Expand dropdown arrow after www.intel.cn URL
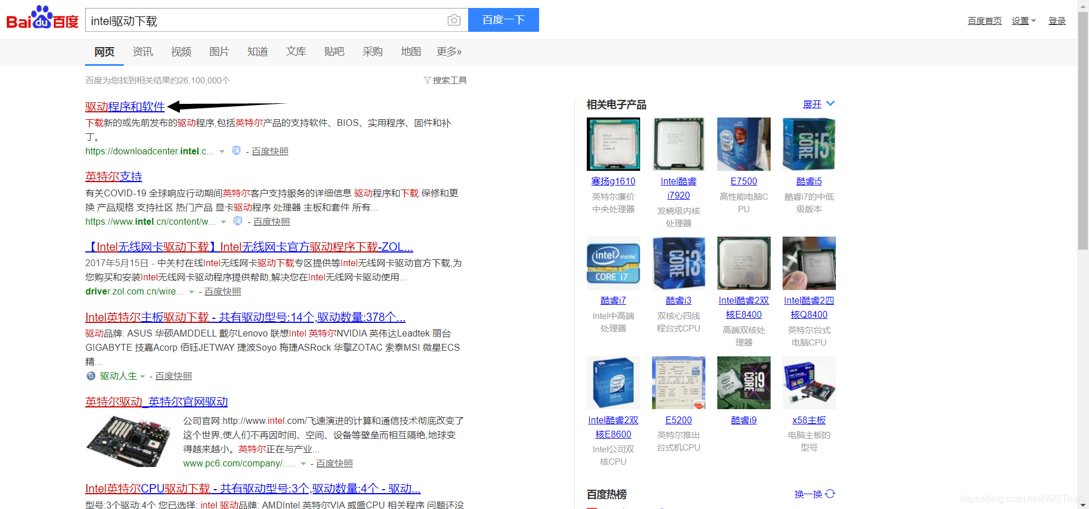The image size is (1089, 509). 224,222
